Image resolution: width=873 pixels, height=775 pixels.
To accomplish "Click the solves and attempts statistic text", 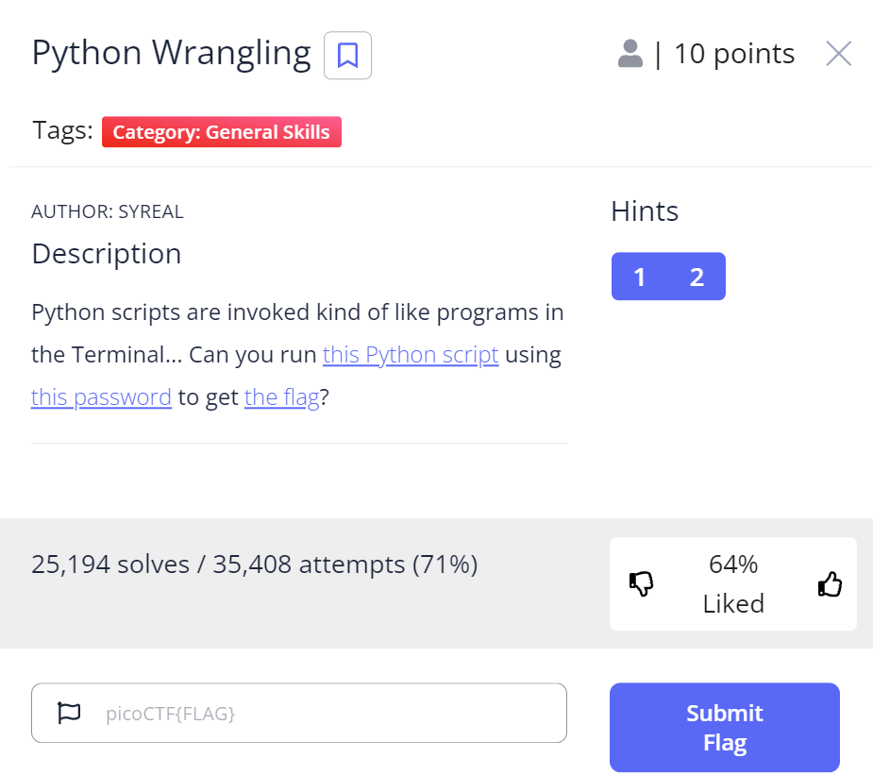I will pos(255,564).
